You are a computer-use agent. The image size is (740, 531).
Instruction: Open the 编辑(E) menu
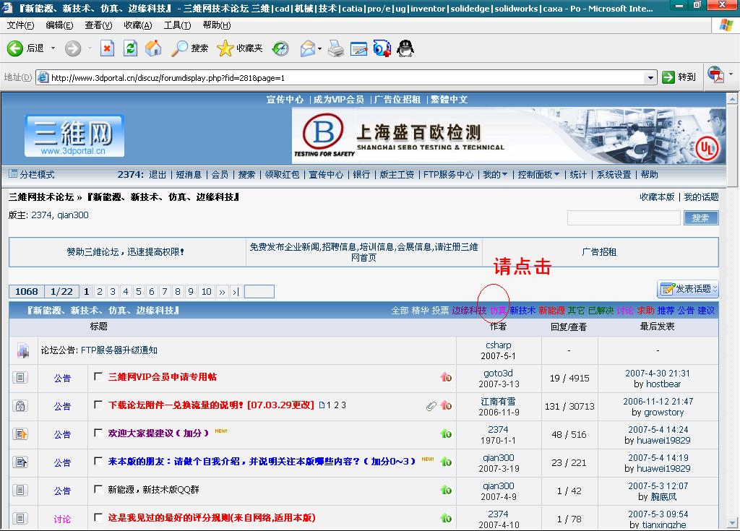(x=59, y=25)
